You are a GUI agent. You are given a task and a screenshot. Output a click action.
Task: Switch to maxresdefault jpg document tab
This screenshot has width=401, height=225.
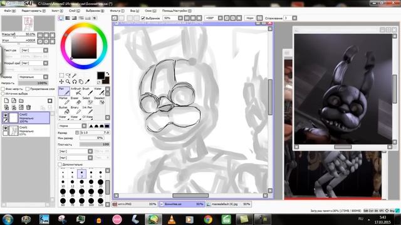228,204
